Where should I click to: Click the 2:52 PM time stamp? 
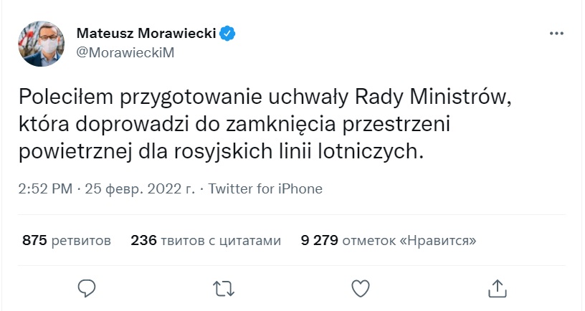(x=47, y=189)
